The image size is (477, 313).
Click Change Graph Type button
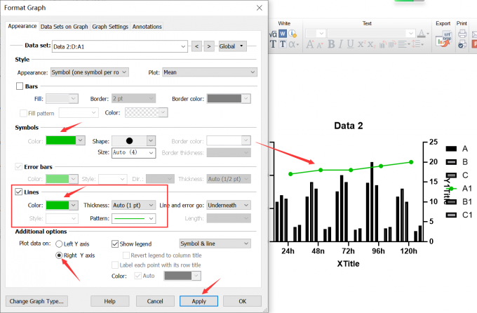point(37,301)
